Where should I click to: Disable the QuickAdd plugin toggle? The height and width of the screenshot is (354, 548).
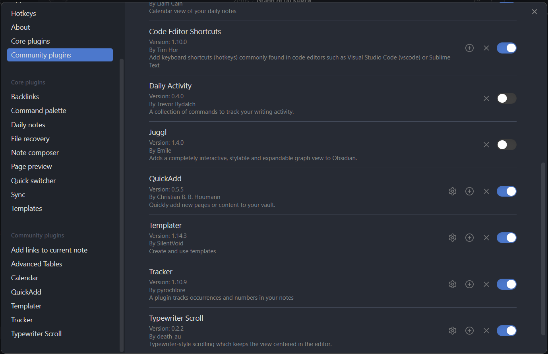pyautogui.click(x=507, y=191)
